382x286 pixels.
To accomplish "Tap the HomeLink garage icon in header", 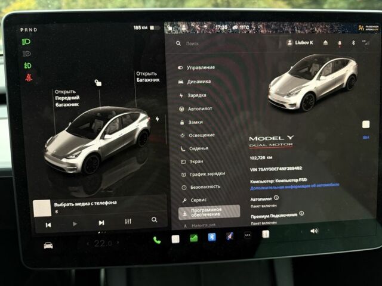I will click(x=325, y=43).
